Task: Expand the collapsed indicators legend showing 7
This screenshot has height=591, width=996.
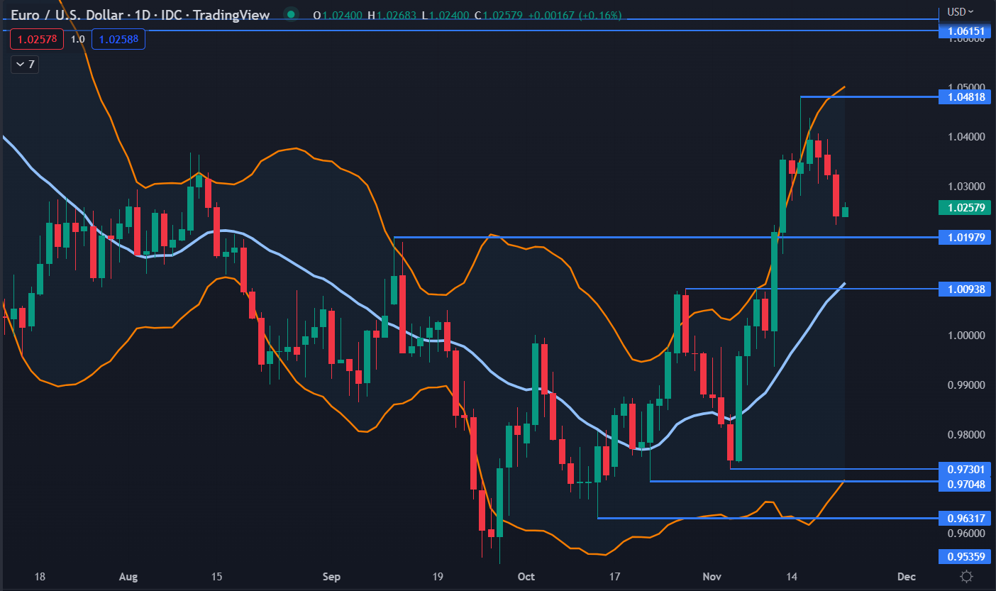Action: point(23,65)
